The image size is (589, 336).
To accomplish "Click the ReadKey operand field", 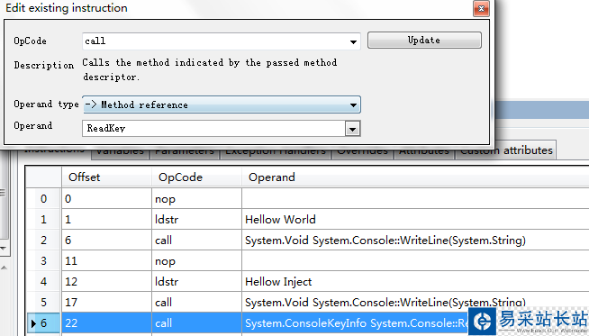I will point(213,129).
